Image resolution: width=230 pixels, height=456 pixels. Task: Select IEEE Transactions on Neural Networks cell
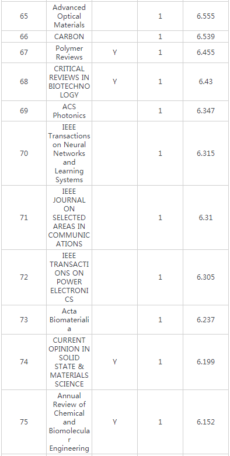(x=69, y=153)
